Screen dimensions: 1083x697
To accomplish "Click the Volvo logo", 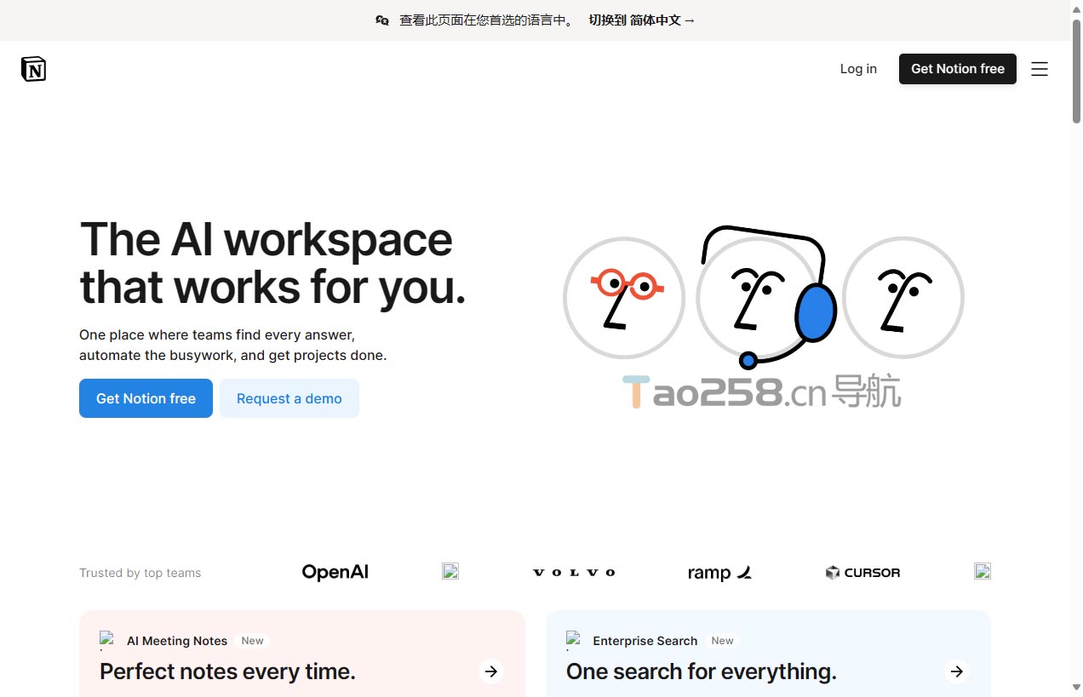I will point(574,573).
